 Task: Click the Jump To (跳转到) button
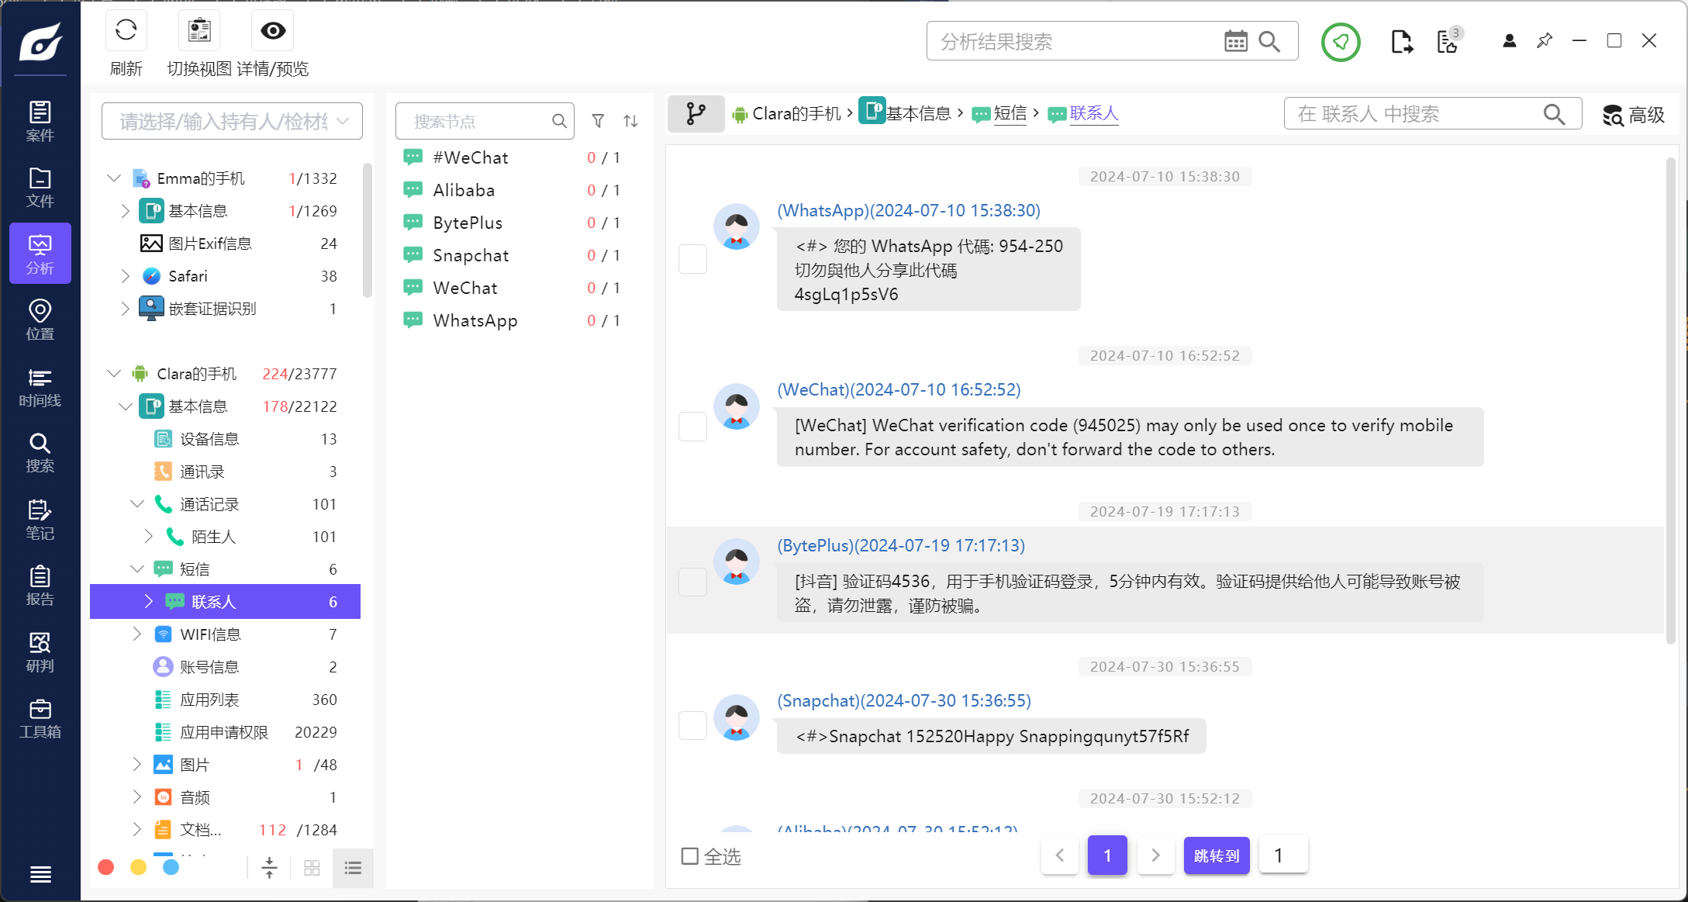(1216, 855)
